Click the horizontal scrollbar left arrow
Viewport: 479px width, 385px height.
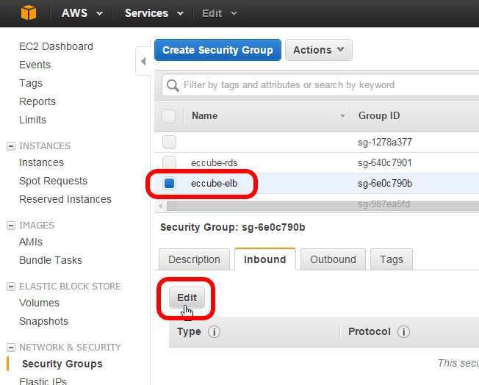[160, 206]
